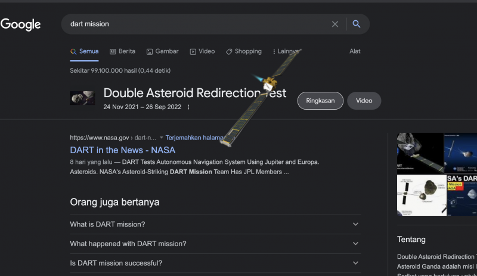Open the dropdown arrow beside nasa.gov URL
Screen dimensions: 477x276
(162, 138)
